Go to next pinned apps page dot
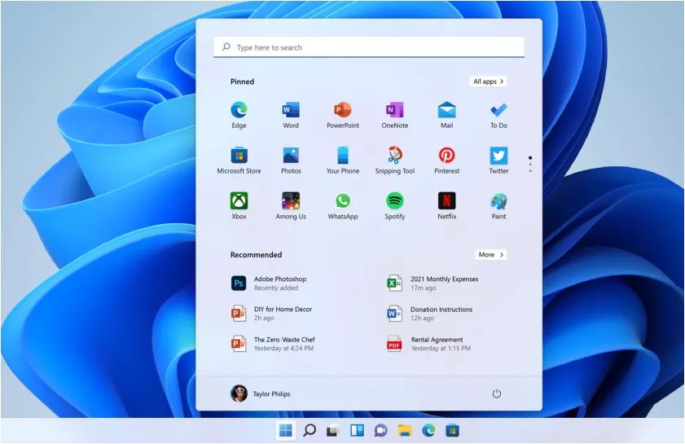Viewport: 685px width, 444px height. [x=530, y=165]
